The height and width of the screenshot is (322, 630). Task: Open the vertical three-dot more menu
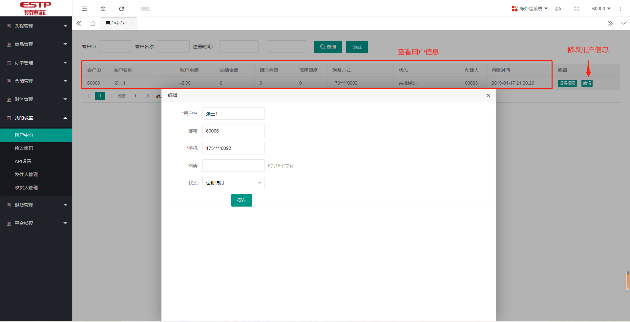pos(621,9)
